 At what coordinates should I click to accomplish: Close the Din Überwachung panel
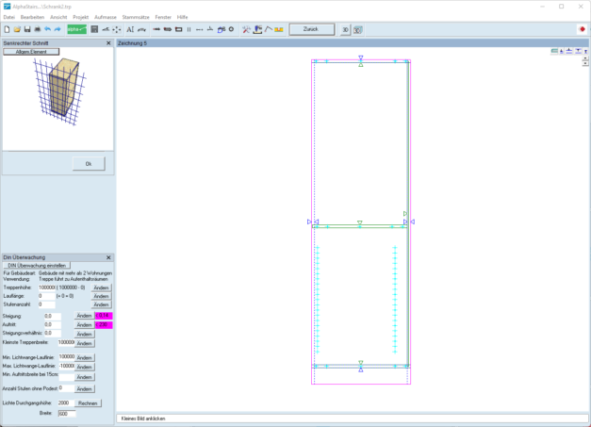pos(108,257)
